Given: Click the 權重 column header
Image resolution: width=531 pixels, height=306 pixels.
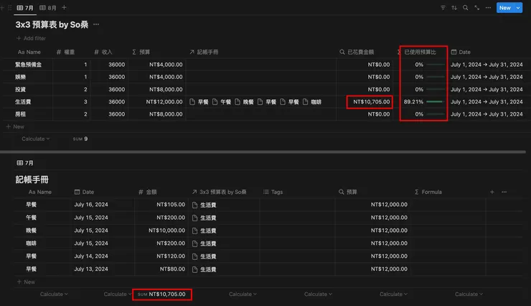Looking at the screenshot, I should [66, 52].
